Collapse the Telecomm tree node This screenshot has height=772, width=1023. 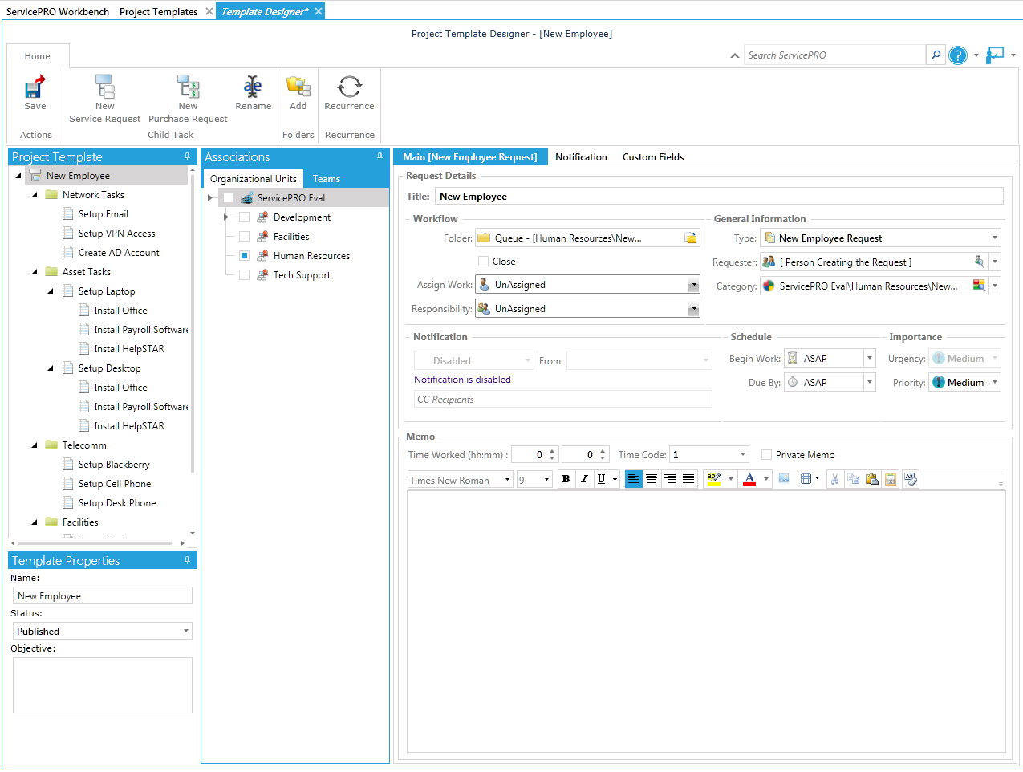34,445
